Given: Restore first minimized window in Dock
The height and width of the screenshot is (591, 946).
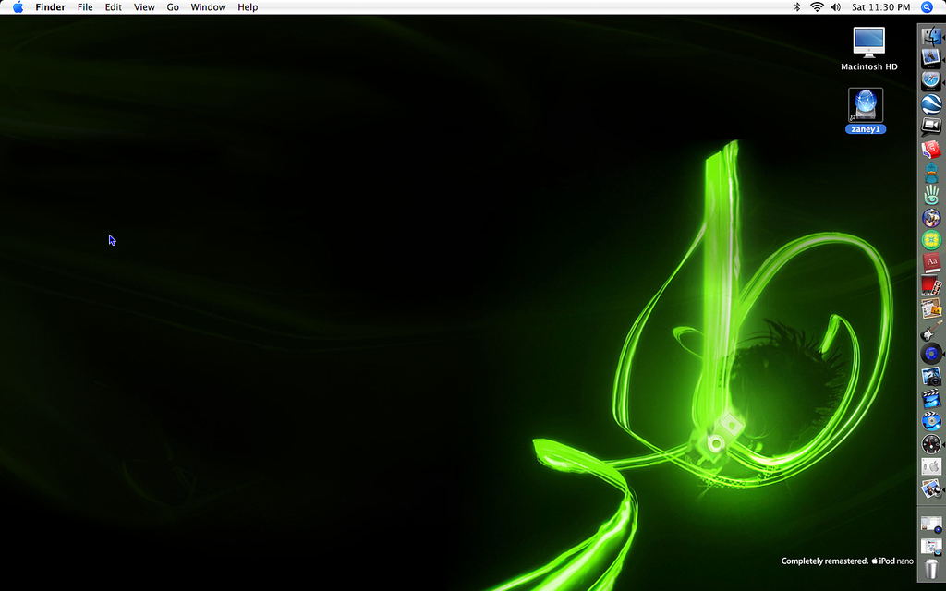Looking at the screenshot, I should [x=931, y=525].
